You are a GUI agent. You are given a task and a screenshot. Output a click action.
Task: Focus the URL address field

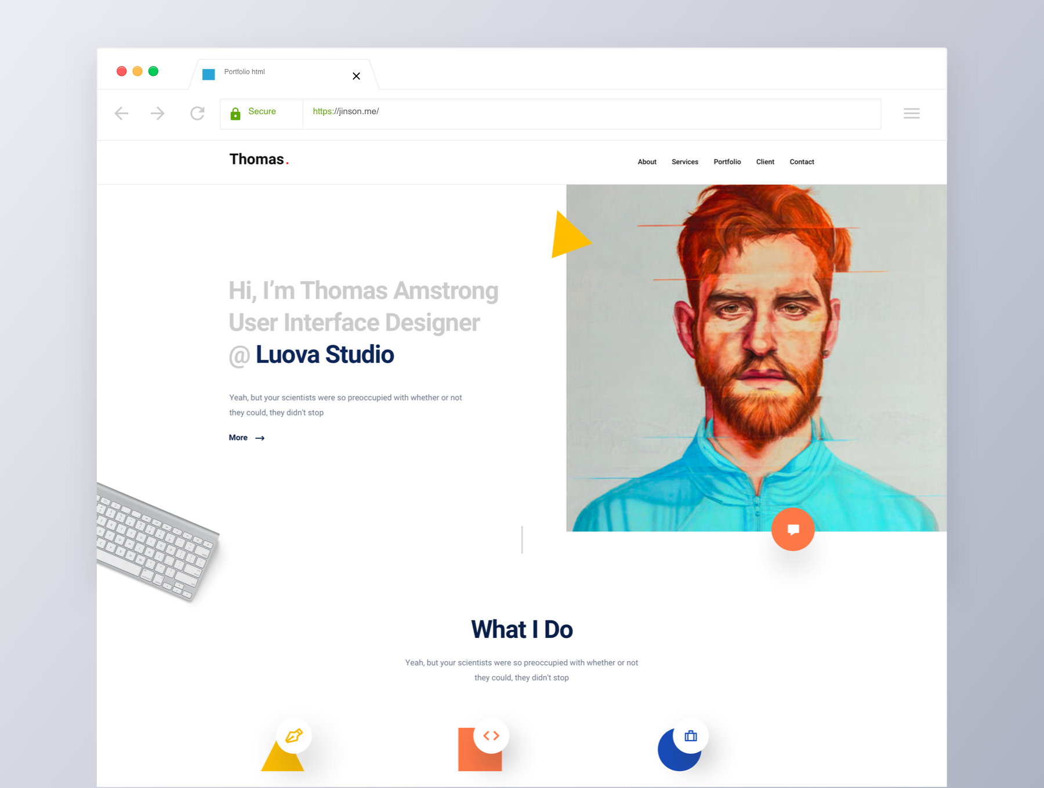[x=580, y=112]
